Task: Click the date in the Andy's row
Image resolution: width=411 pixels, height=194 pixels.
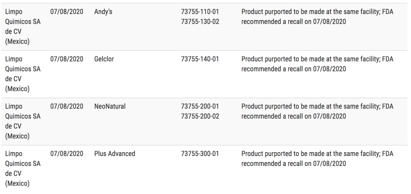Action: [x=67, y=12]
